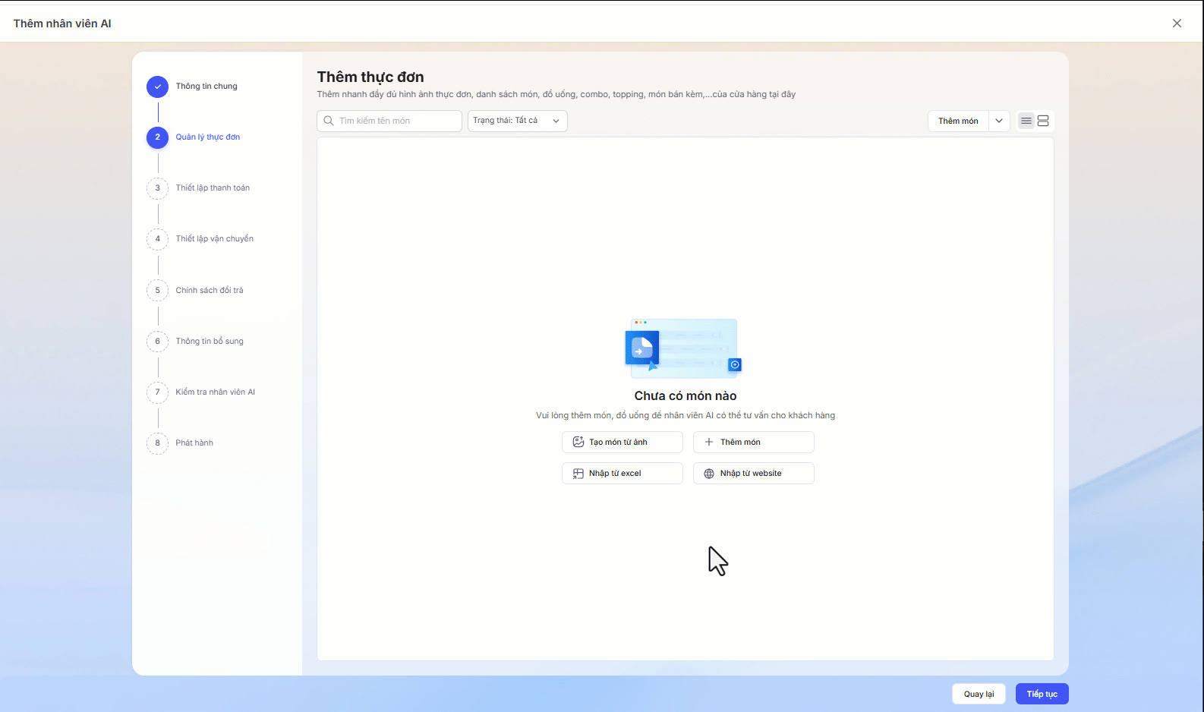Switch to card view layout icon

(1043, 121)
